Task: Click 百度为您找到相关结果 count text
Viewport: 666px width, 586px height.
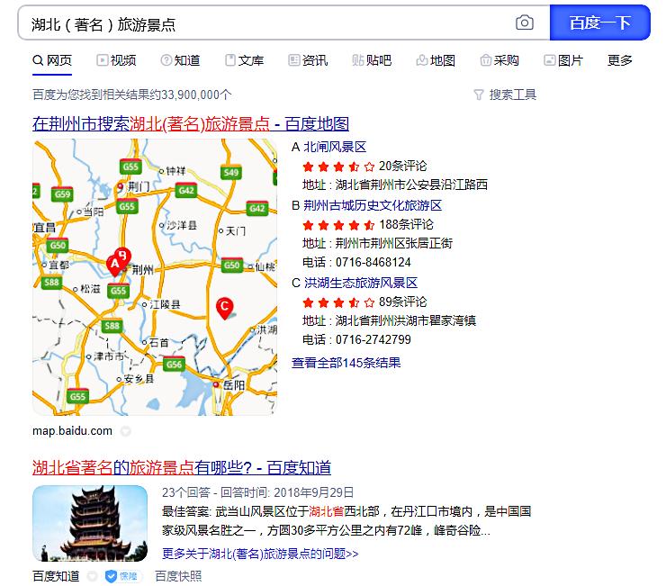Action: (132, 95)
